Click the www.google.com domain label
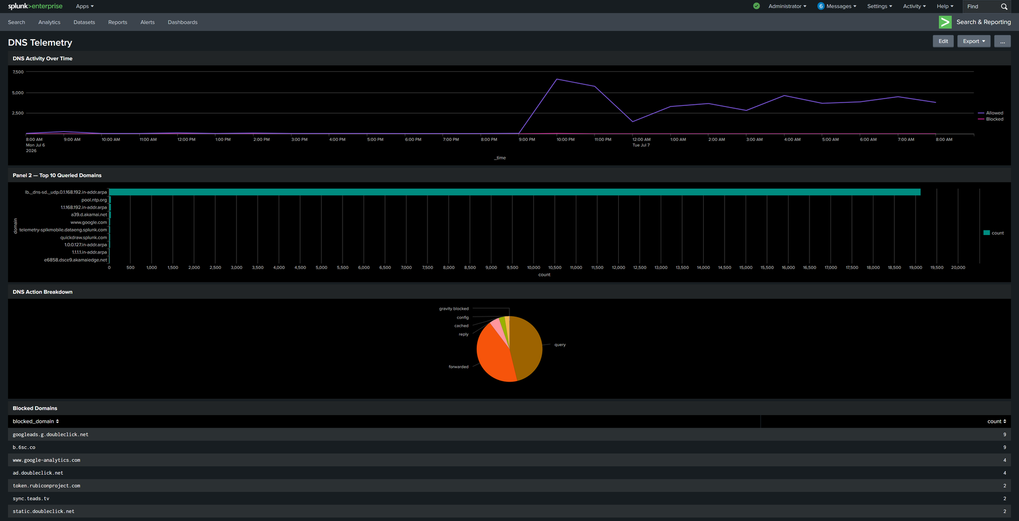Image resolution: width=1019 pixels, height=521 pixels. (x=88, y=223)
